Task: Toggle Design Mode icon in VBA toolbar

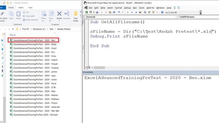Action: (140, 12)
